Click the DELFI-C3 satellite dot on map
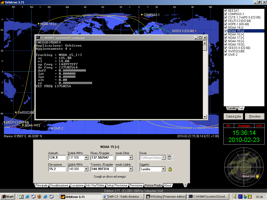This screenshot has width=267, height=200. [4, 122]
